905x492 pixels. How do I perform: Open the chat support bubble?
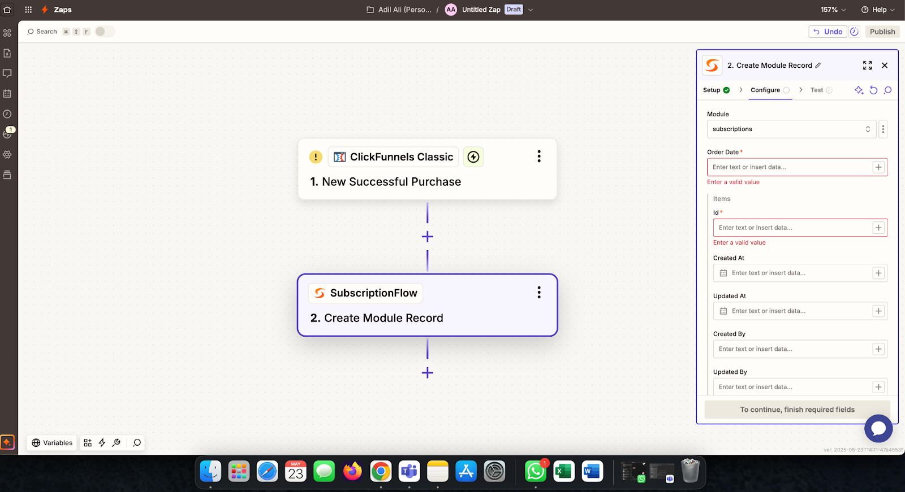[878, 429]
